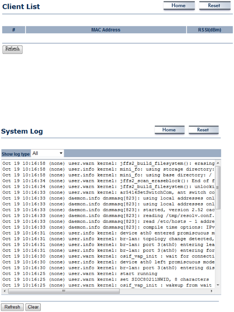Click the # column header
This screenshot has height=312, width=234.
[14, 30]
